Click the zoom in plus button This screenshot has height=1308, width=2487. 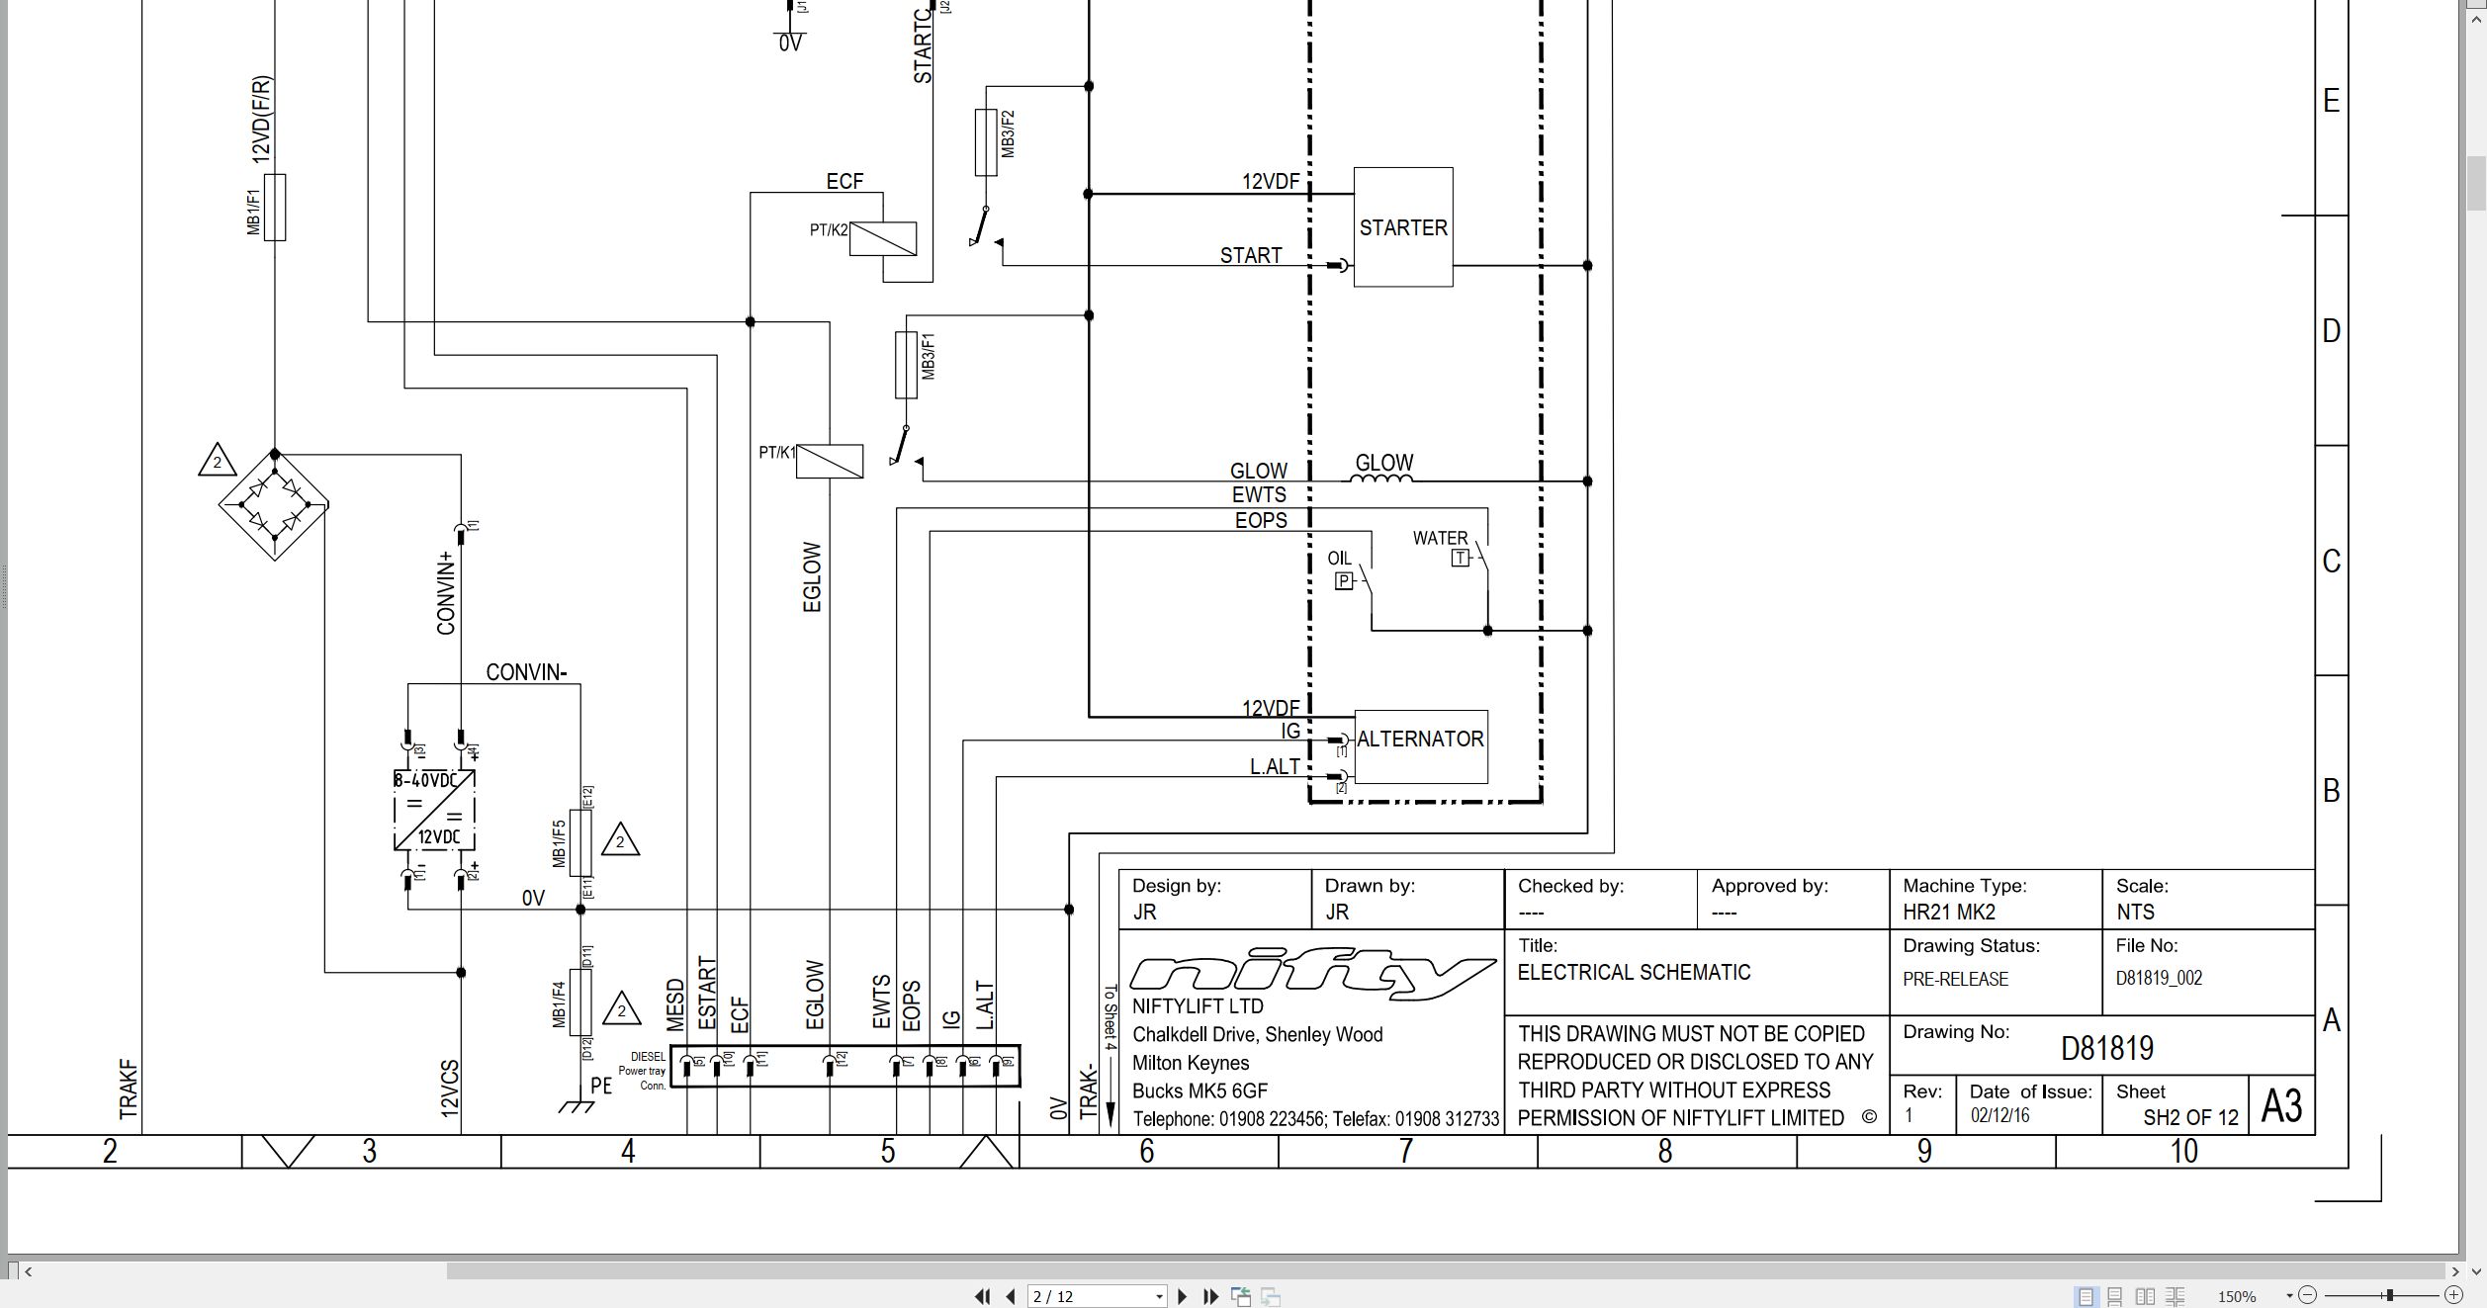click(x=2453, y=1295)
